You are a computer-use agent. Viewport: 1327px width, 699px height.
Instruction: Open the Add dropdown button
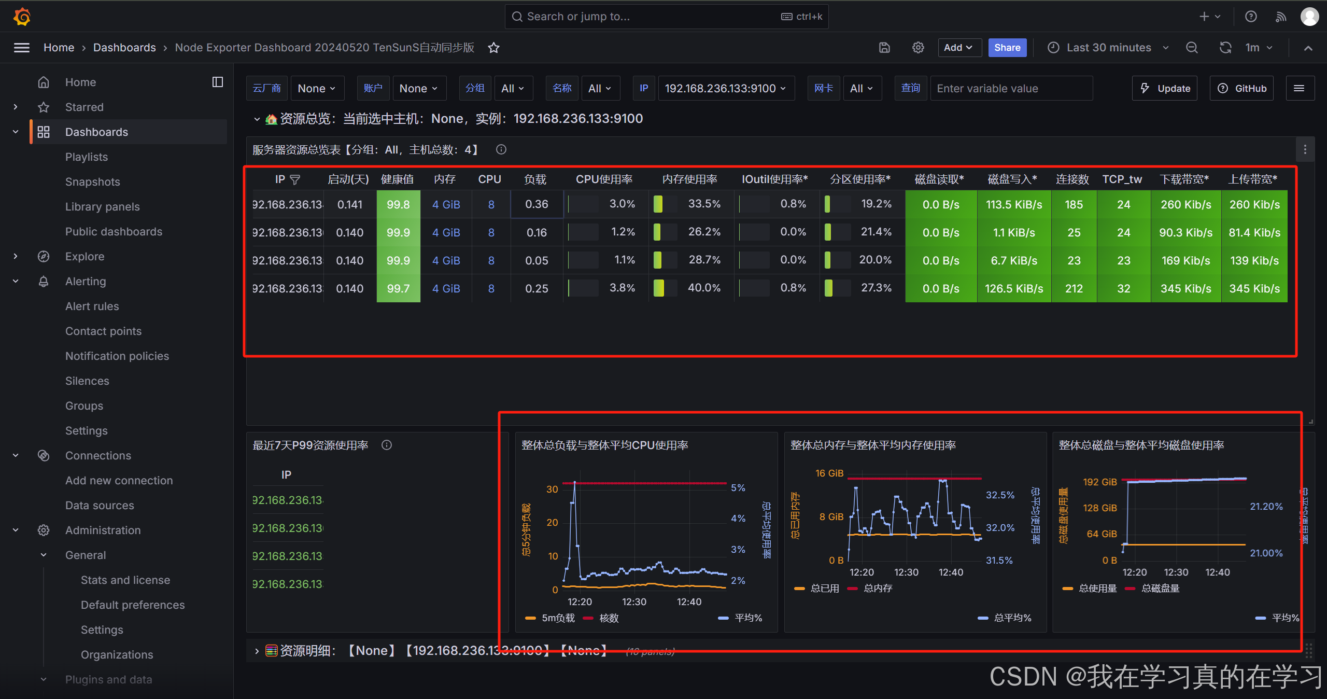point(959,48)
